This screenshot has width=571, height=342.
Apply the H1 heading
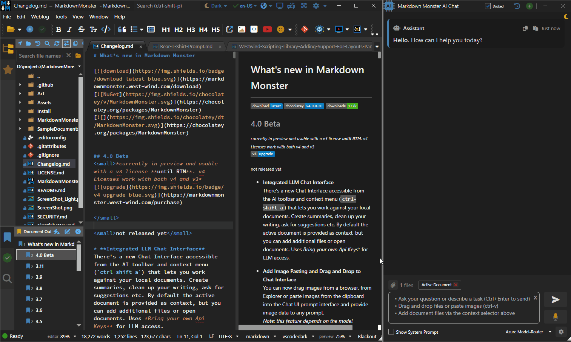click(x=166, y=30)
